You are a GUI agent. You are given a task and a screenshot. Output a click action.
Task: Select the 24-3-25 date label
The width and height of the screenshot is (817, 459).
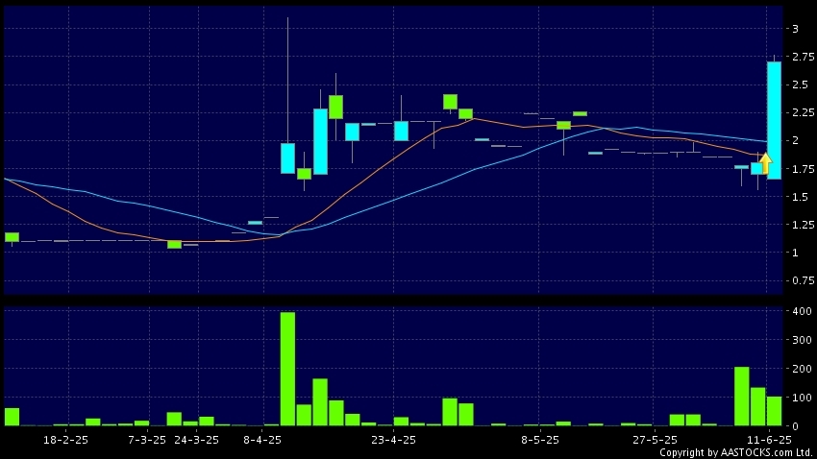point(196,440)
